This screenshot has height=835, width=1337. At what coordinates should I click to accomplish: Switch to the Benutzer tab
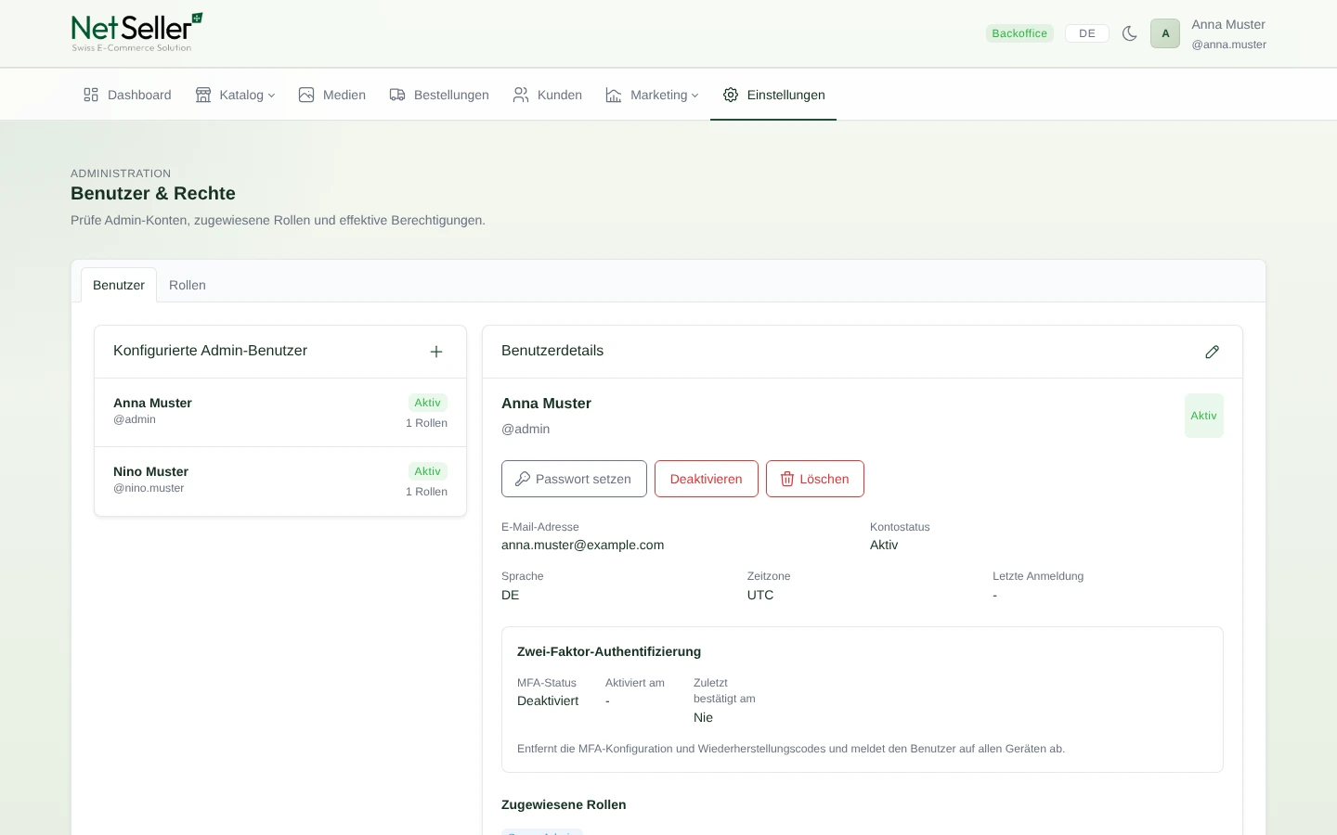[119, 285]
